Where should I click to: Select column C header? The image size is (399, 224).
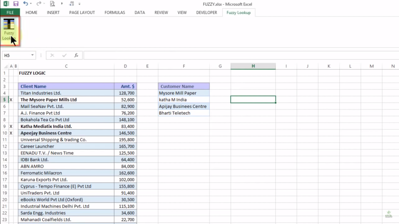click(66, 66)
